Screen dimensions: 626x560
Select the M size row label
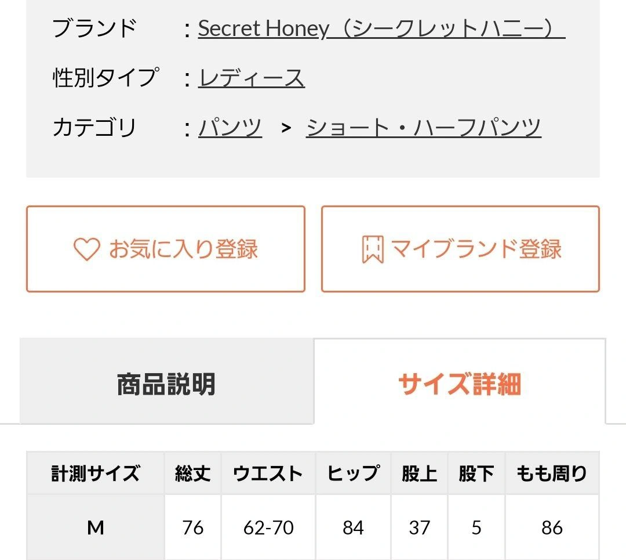(96, 528)
